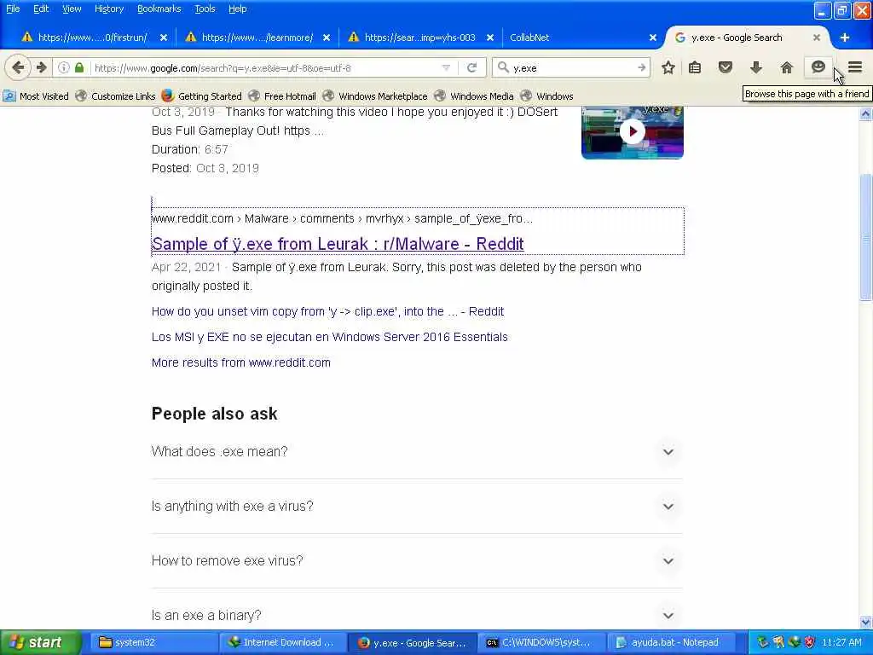Open address bar history dropdown arrow
The image size is (873, 655).
[x=446, y=68]
